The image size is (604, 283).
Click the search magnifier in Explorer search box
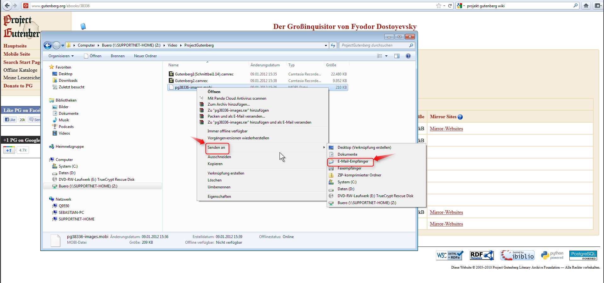(411, 45)
